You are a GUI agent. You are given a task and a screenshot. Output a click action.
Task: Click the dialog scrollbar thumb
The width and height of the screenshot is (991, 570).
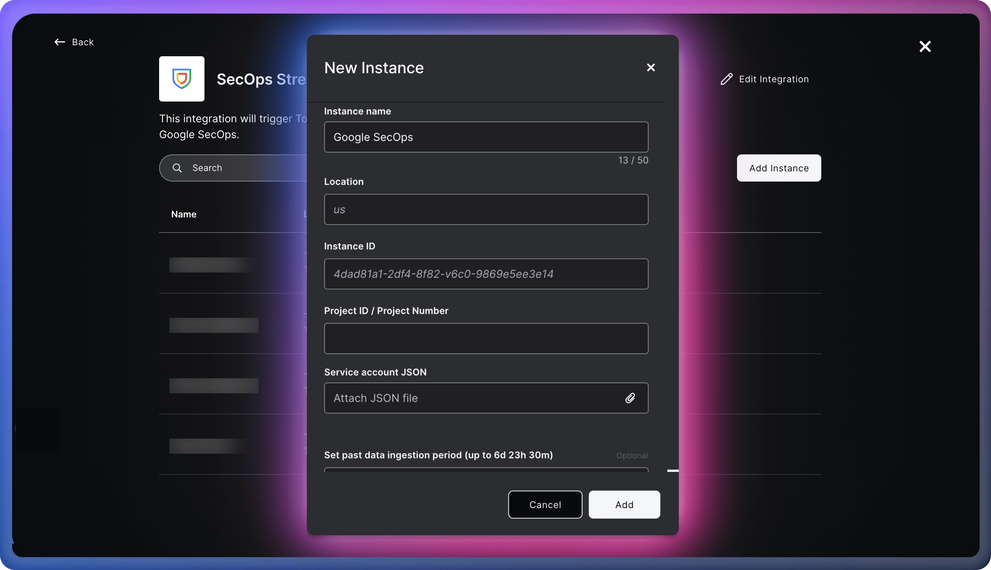672,471
